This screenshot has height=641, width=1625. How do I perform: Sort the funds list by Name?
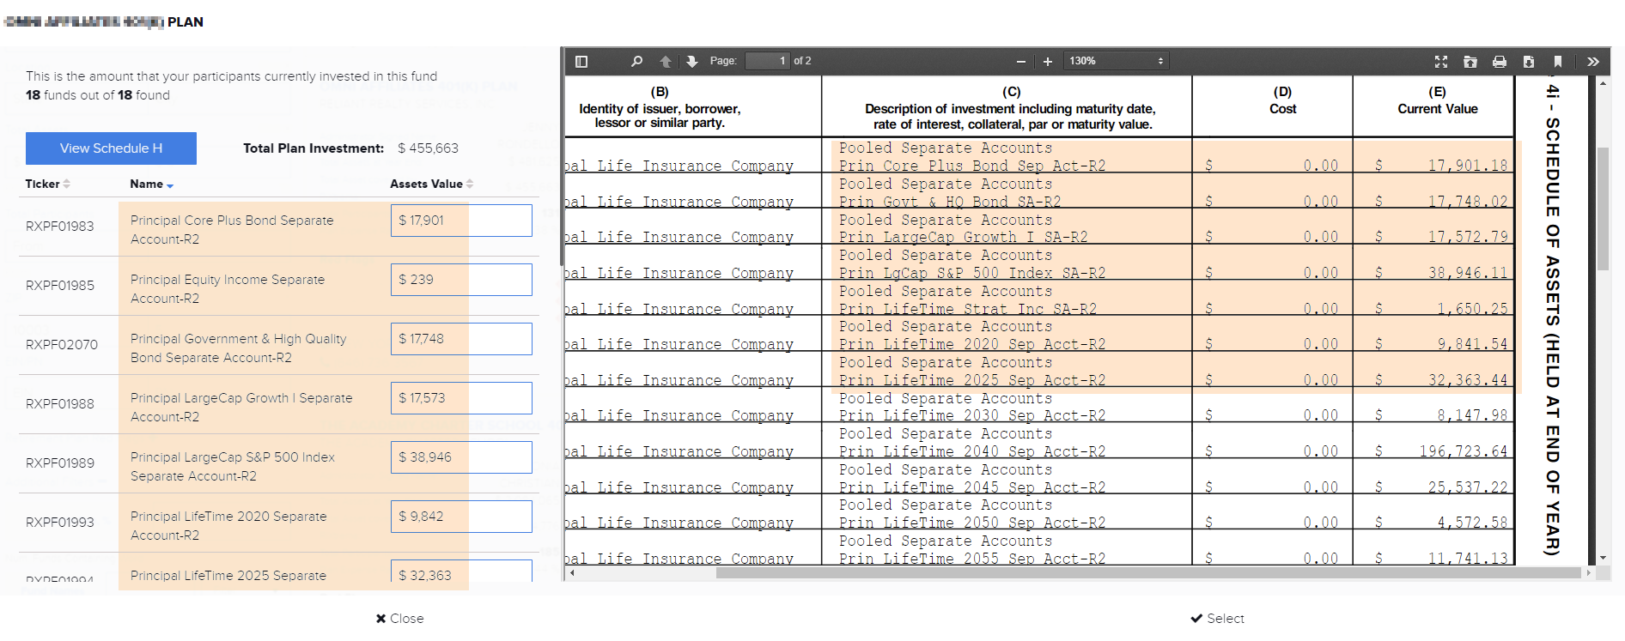pyautogui.click(x=151, y=184)
